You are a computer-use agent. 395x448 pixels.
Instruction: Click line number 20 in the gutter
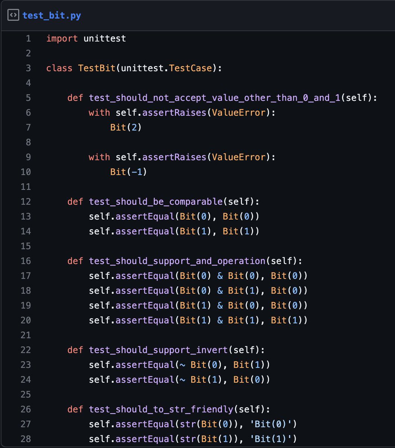point(25,320)
